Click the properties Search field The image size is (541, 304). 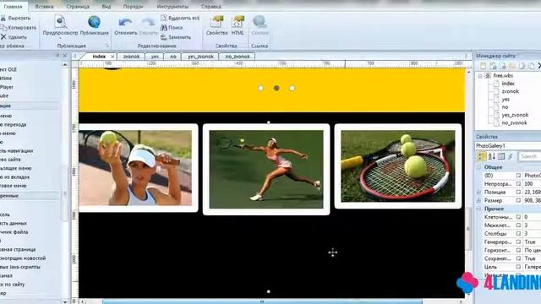tap(529, 156)
